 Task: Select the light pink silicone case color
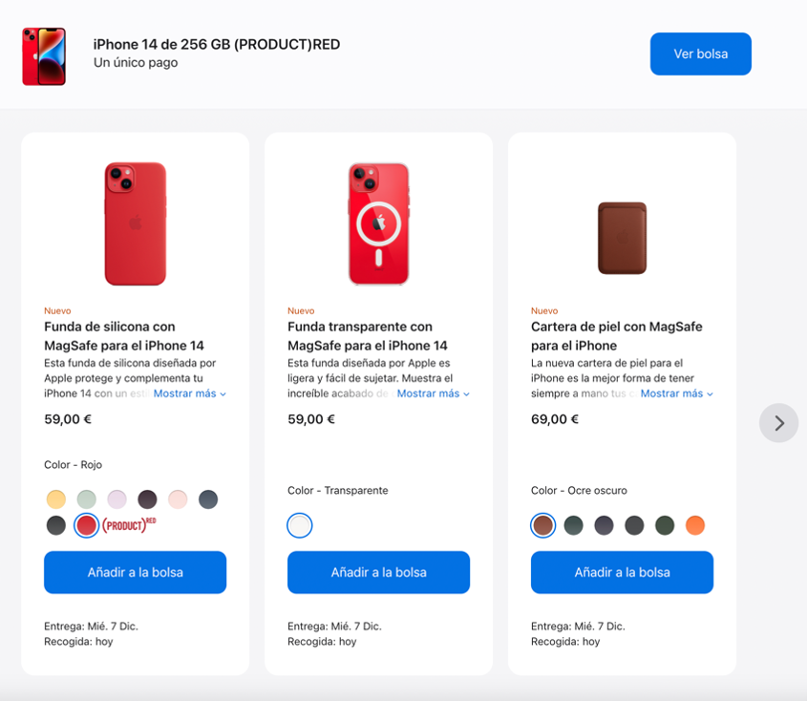point(178,499)
